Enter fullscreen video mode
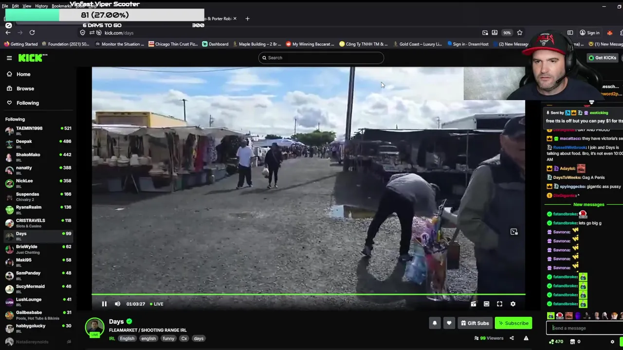623x350 pixels. (499, 304)
